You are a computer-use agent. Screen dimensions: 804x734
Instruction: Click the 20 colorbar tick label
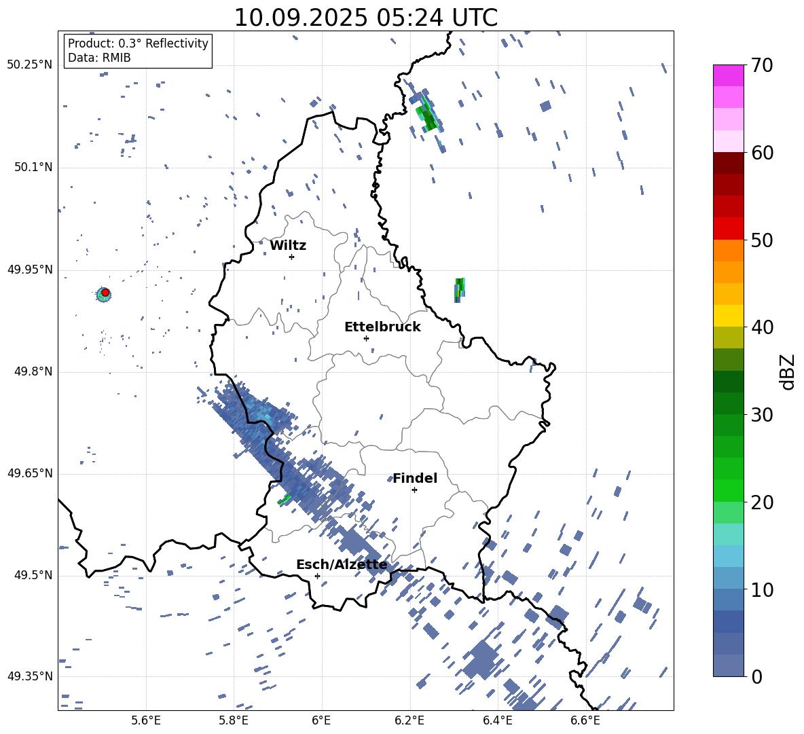coord(762,502)
